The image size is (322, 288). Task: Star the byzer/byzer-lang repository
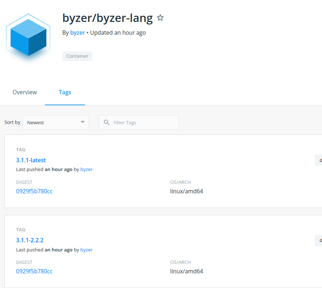pos(160,18)
